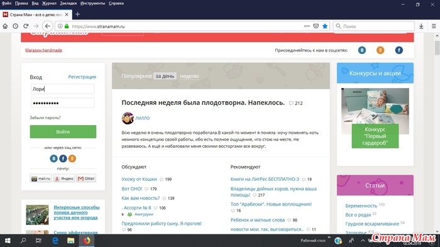Screen dimensions: 440x247
Task: Open the Магазин handmade link
Action: tap(43, 50)
